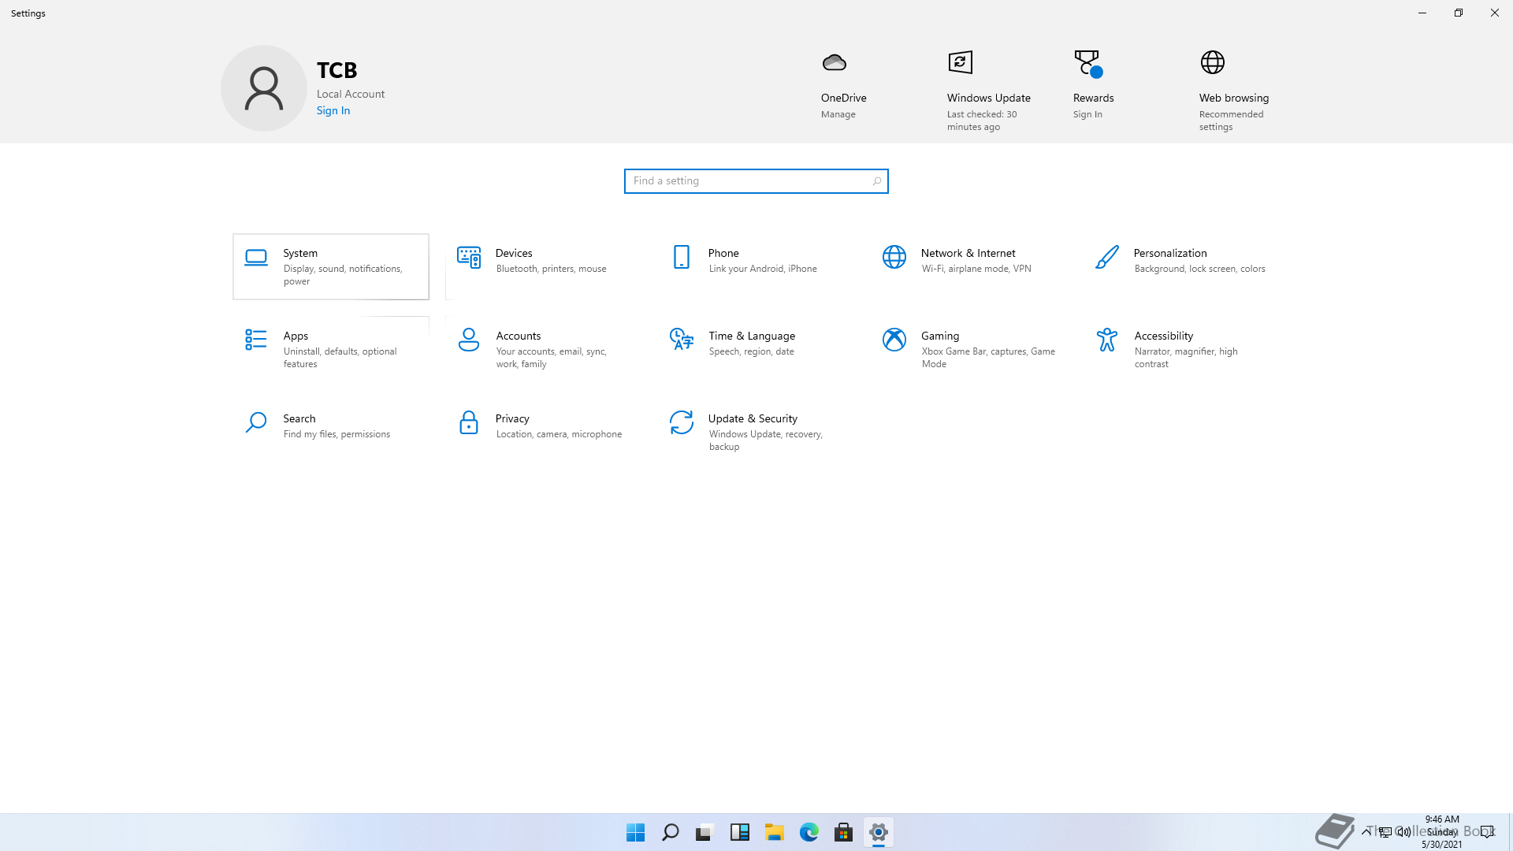Viewport: 1513px width, 851px height.
Task: Launch Microsoft Edge from taskbar
Action: [809, 832]
